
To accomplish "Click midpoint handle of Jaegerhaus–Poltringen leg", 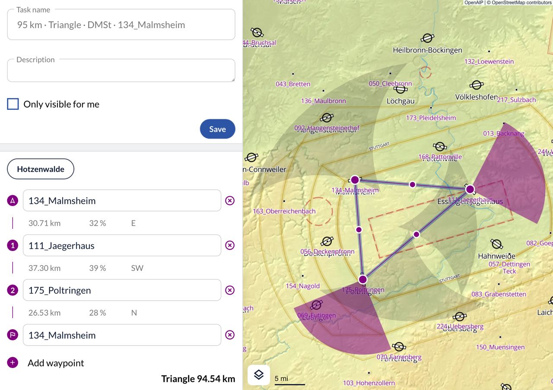I will (x=416, y=235).
